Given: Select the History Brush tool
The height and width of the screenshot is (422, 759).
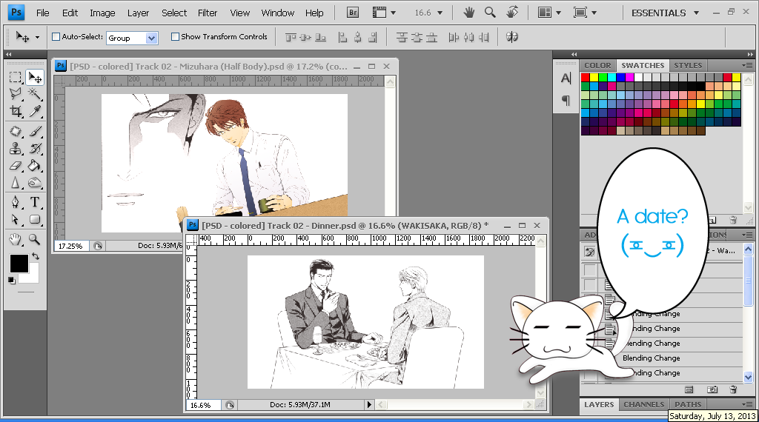Looking at the screenshot, I should (35, 148).
